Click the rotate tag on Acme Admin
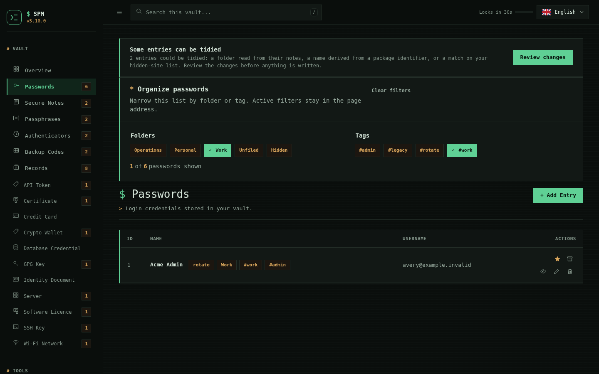The image size is (599, 374). [201, 265]
